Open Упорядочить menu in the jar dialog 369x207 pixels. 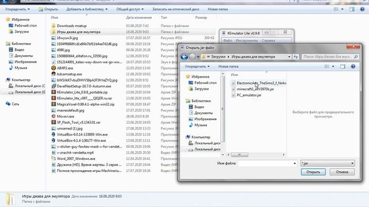click(197, 67)
